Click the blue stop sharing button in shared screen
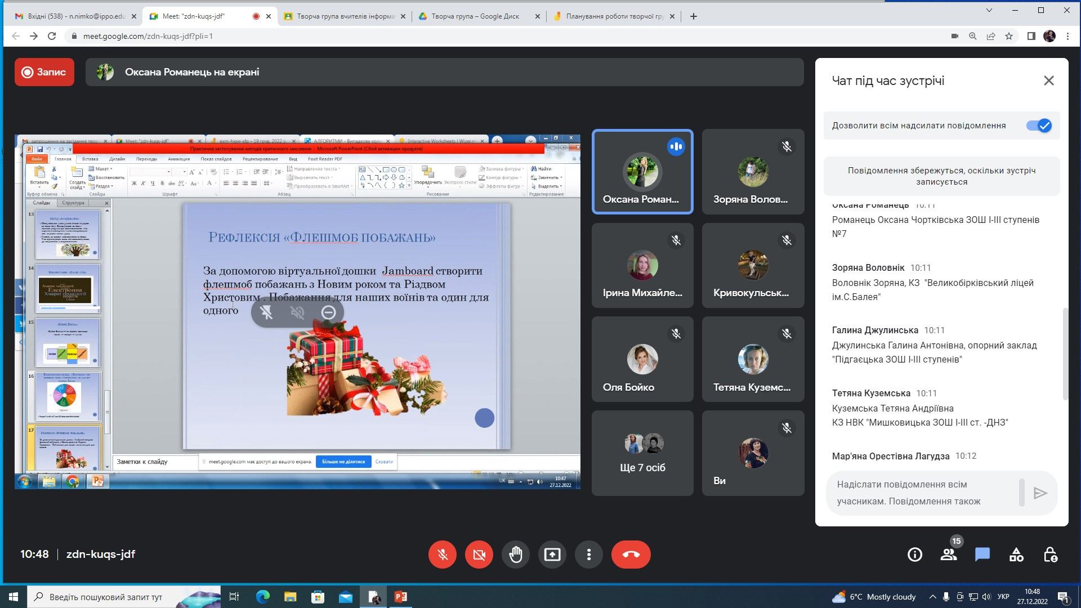The height and width of the screenshot is (608, 1081). click(343, 462)
